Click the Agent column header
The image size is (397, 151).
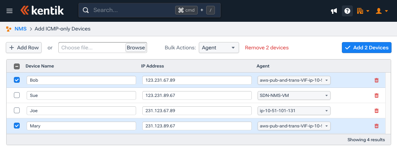[x=263, y=66]
